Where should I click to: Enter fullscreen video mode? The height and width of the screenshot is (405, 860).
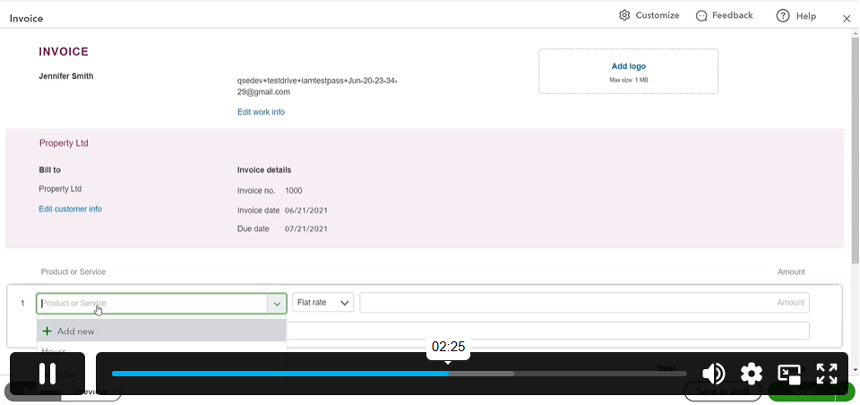[827, 374]
